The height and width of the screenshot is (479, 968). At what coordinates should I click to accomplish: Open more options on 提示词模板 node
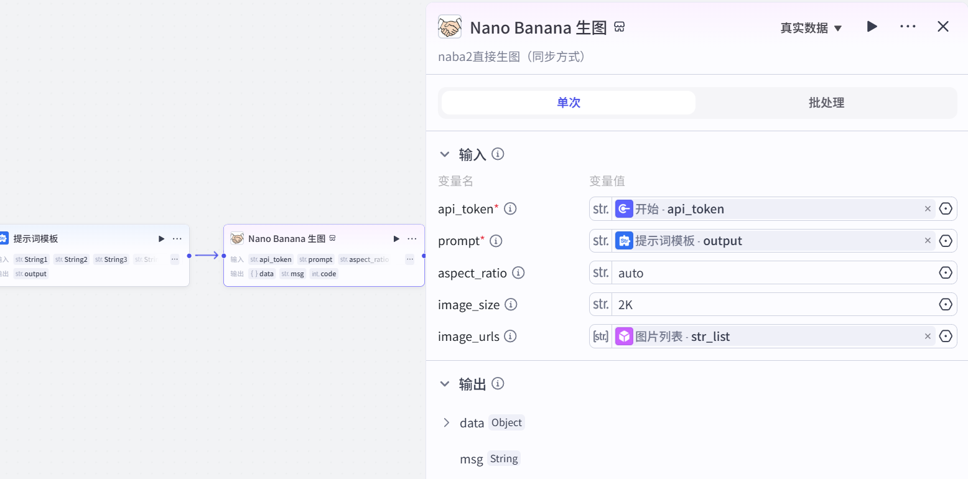click(177, 239)
